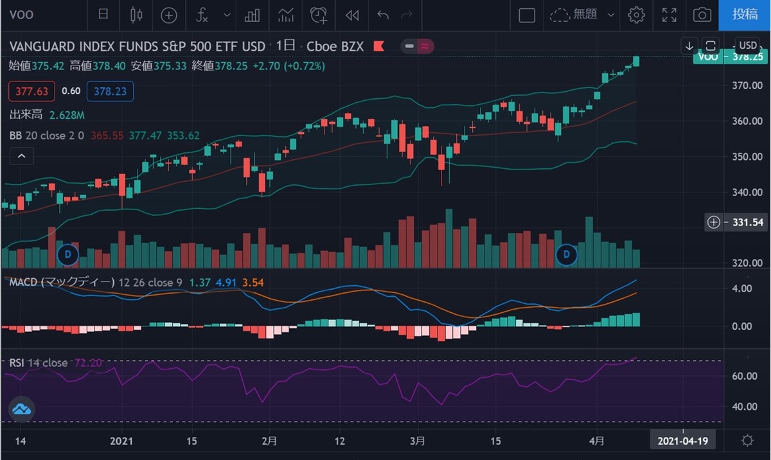Select the 出来高 volume indicator label

(x=24, y=115)
